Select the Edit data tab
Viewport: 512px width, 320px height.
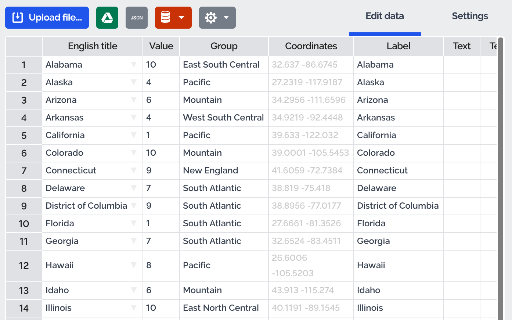(385, 16)
